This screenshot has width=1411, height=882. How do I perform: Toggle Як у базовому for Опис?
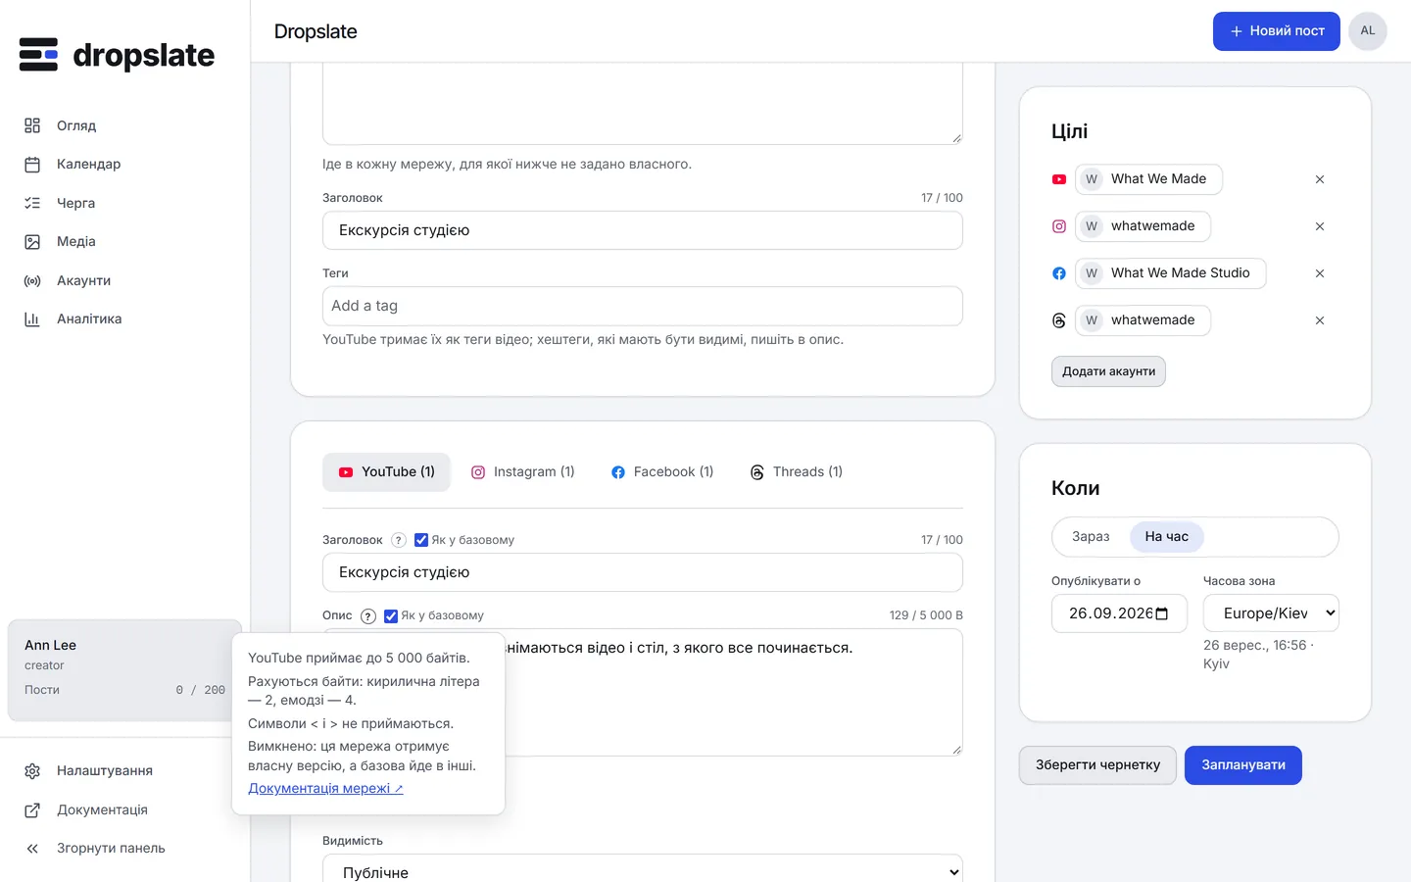pyautogui.click(x=391, y=616)
